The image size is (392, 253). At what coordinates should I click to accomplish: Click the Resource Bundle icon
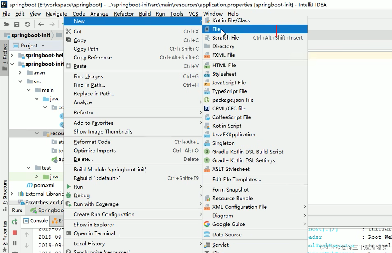tap(207, 198)
